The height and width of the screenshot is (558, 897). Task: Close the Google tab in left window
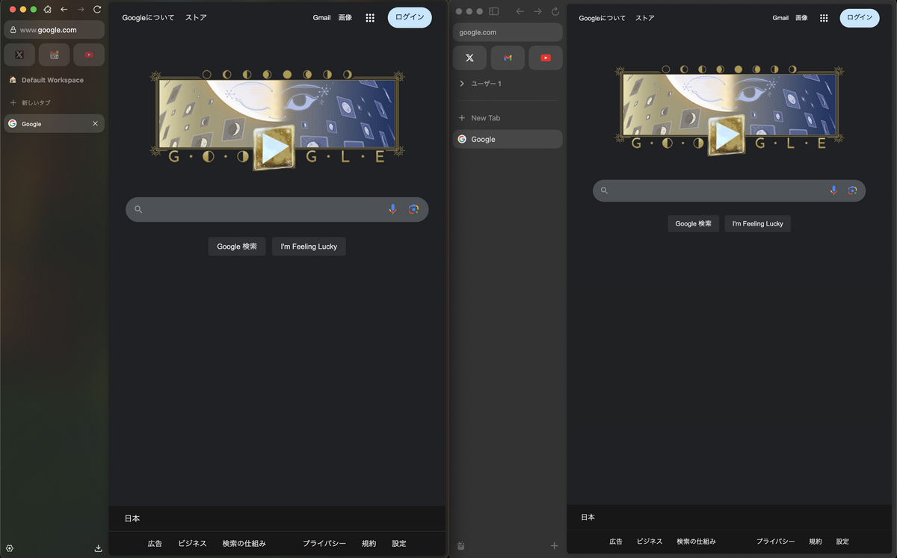pyautogui.click(x=95, y=123)
